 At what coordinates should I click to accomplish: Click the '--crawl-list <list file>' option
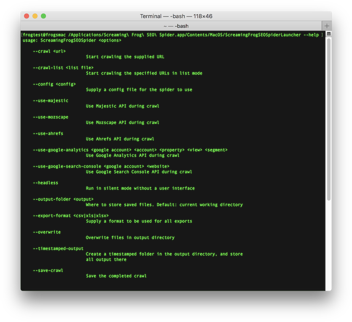(x=63, y=68)
